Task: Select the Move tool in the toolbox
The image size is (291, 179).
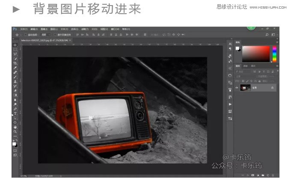Action: (x=15, y=45)
